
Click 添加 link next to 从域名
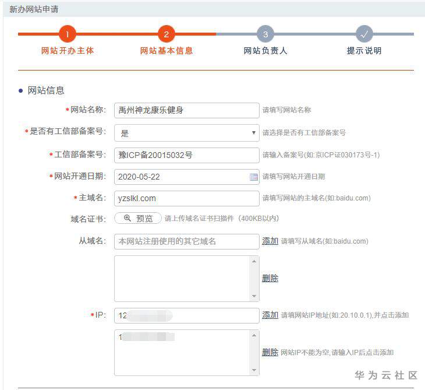[x=270, y=241]
